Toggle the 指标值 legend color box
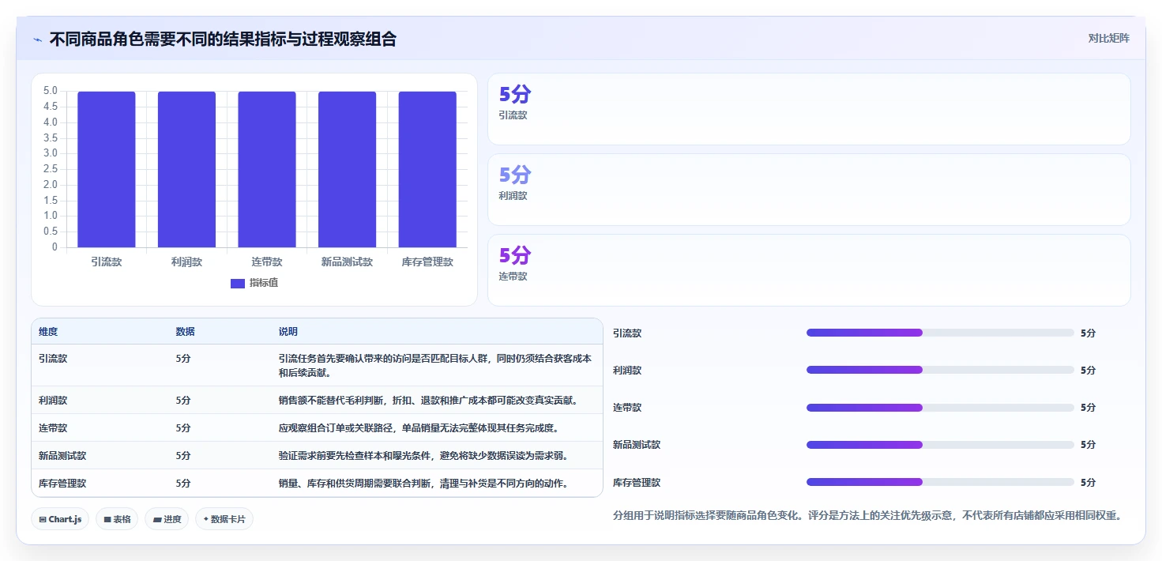1162x561 pixels. click(238, 283)
